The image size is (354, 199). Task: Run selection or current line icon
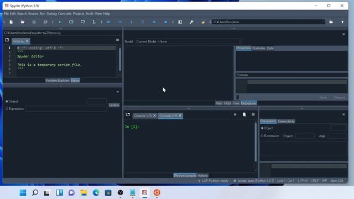tap(94, 22)
